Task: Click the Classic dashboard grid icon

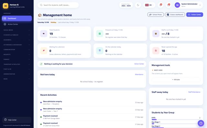Action: coord(168,15)
